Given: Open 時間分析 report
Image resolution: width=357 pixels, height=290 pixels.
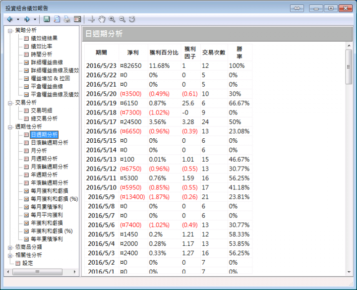Looking at the screenshot, I should pyautogui.click(x=42, y=54).
